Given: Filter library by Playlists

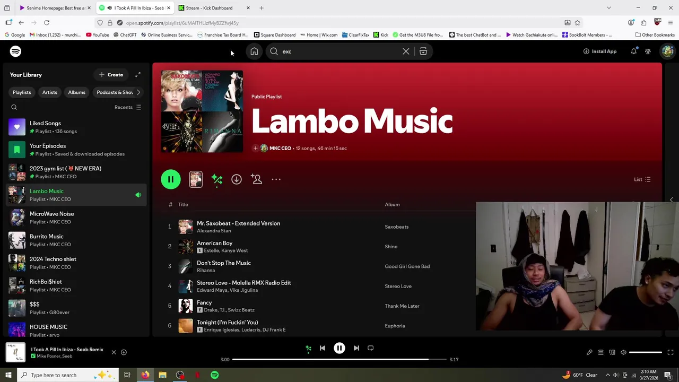Looking at the screenshot, I should pyautogui.click(x=22, y=92).
